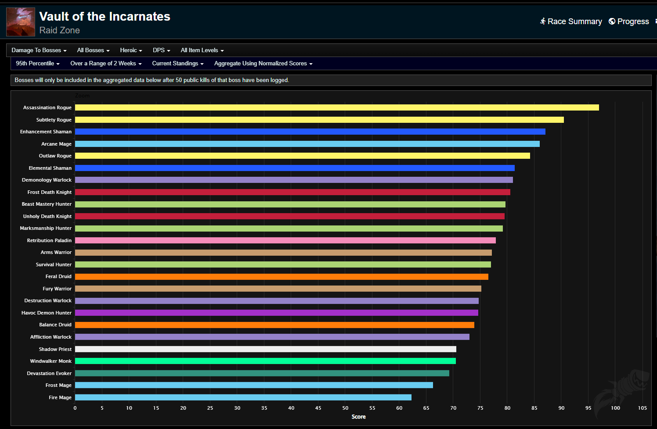Open the Heroic difficulty dropdown

coord(131,50)
